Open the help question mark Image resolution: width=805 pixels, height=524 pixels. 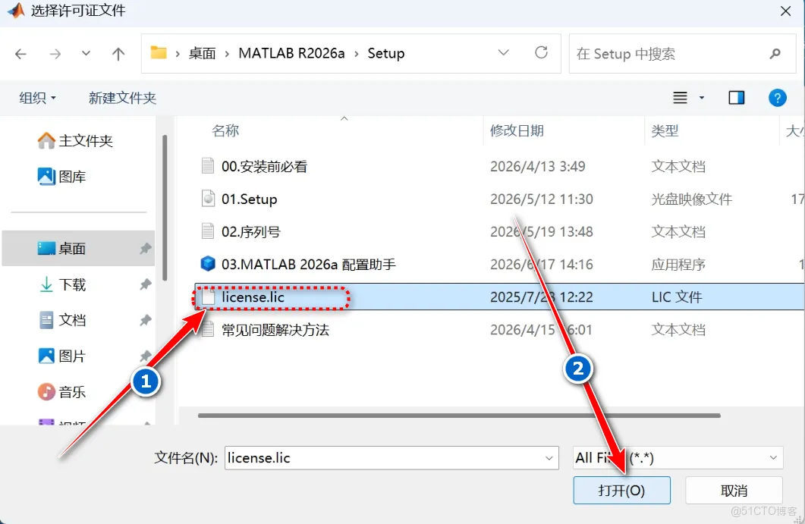(777, 98)
